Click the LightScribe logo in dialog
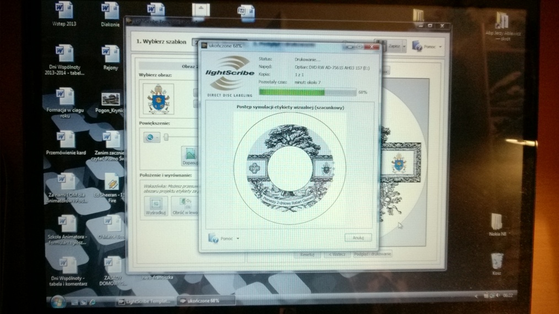 click(x=229, y=75)
